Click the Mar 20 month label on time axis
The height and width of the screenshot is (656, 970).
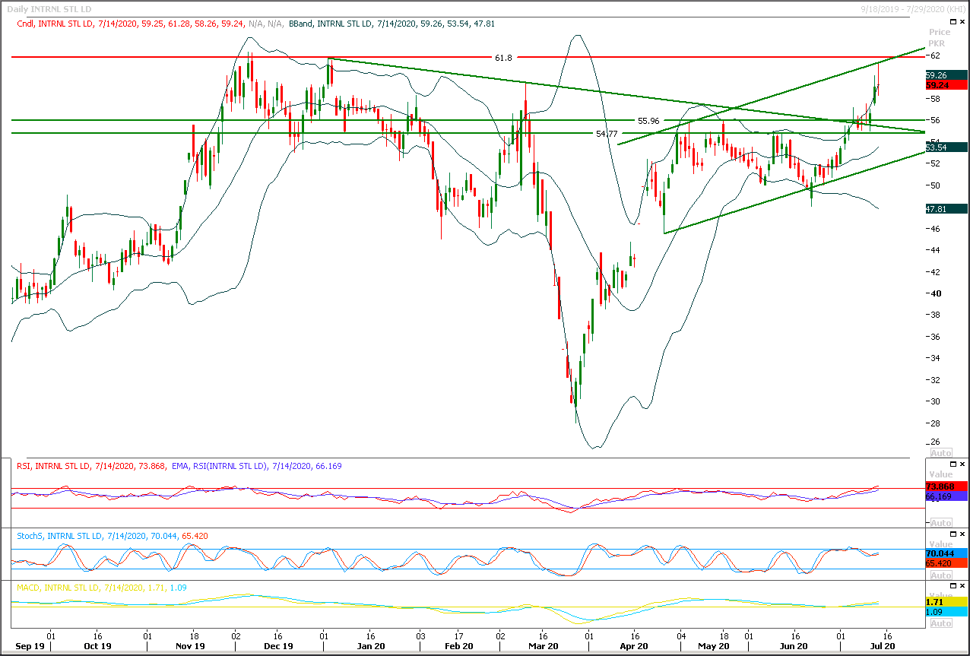(x=543, y=646)
